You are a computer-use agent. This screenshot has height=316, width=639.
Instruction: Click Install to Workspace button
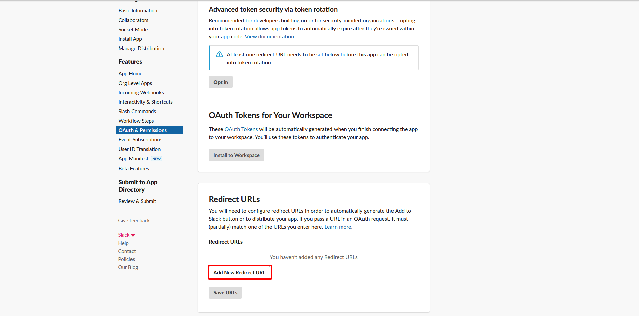pyautogui.click(x=236, y=155)
